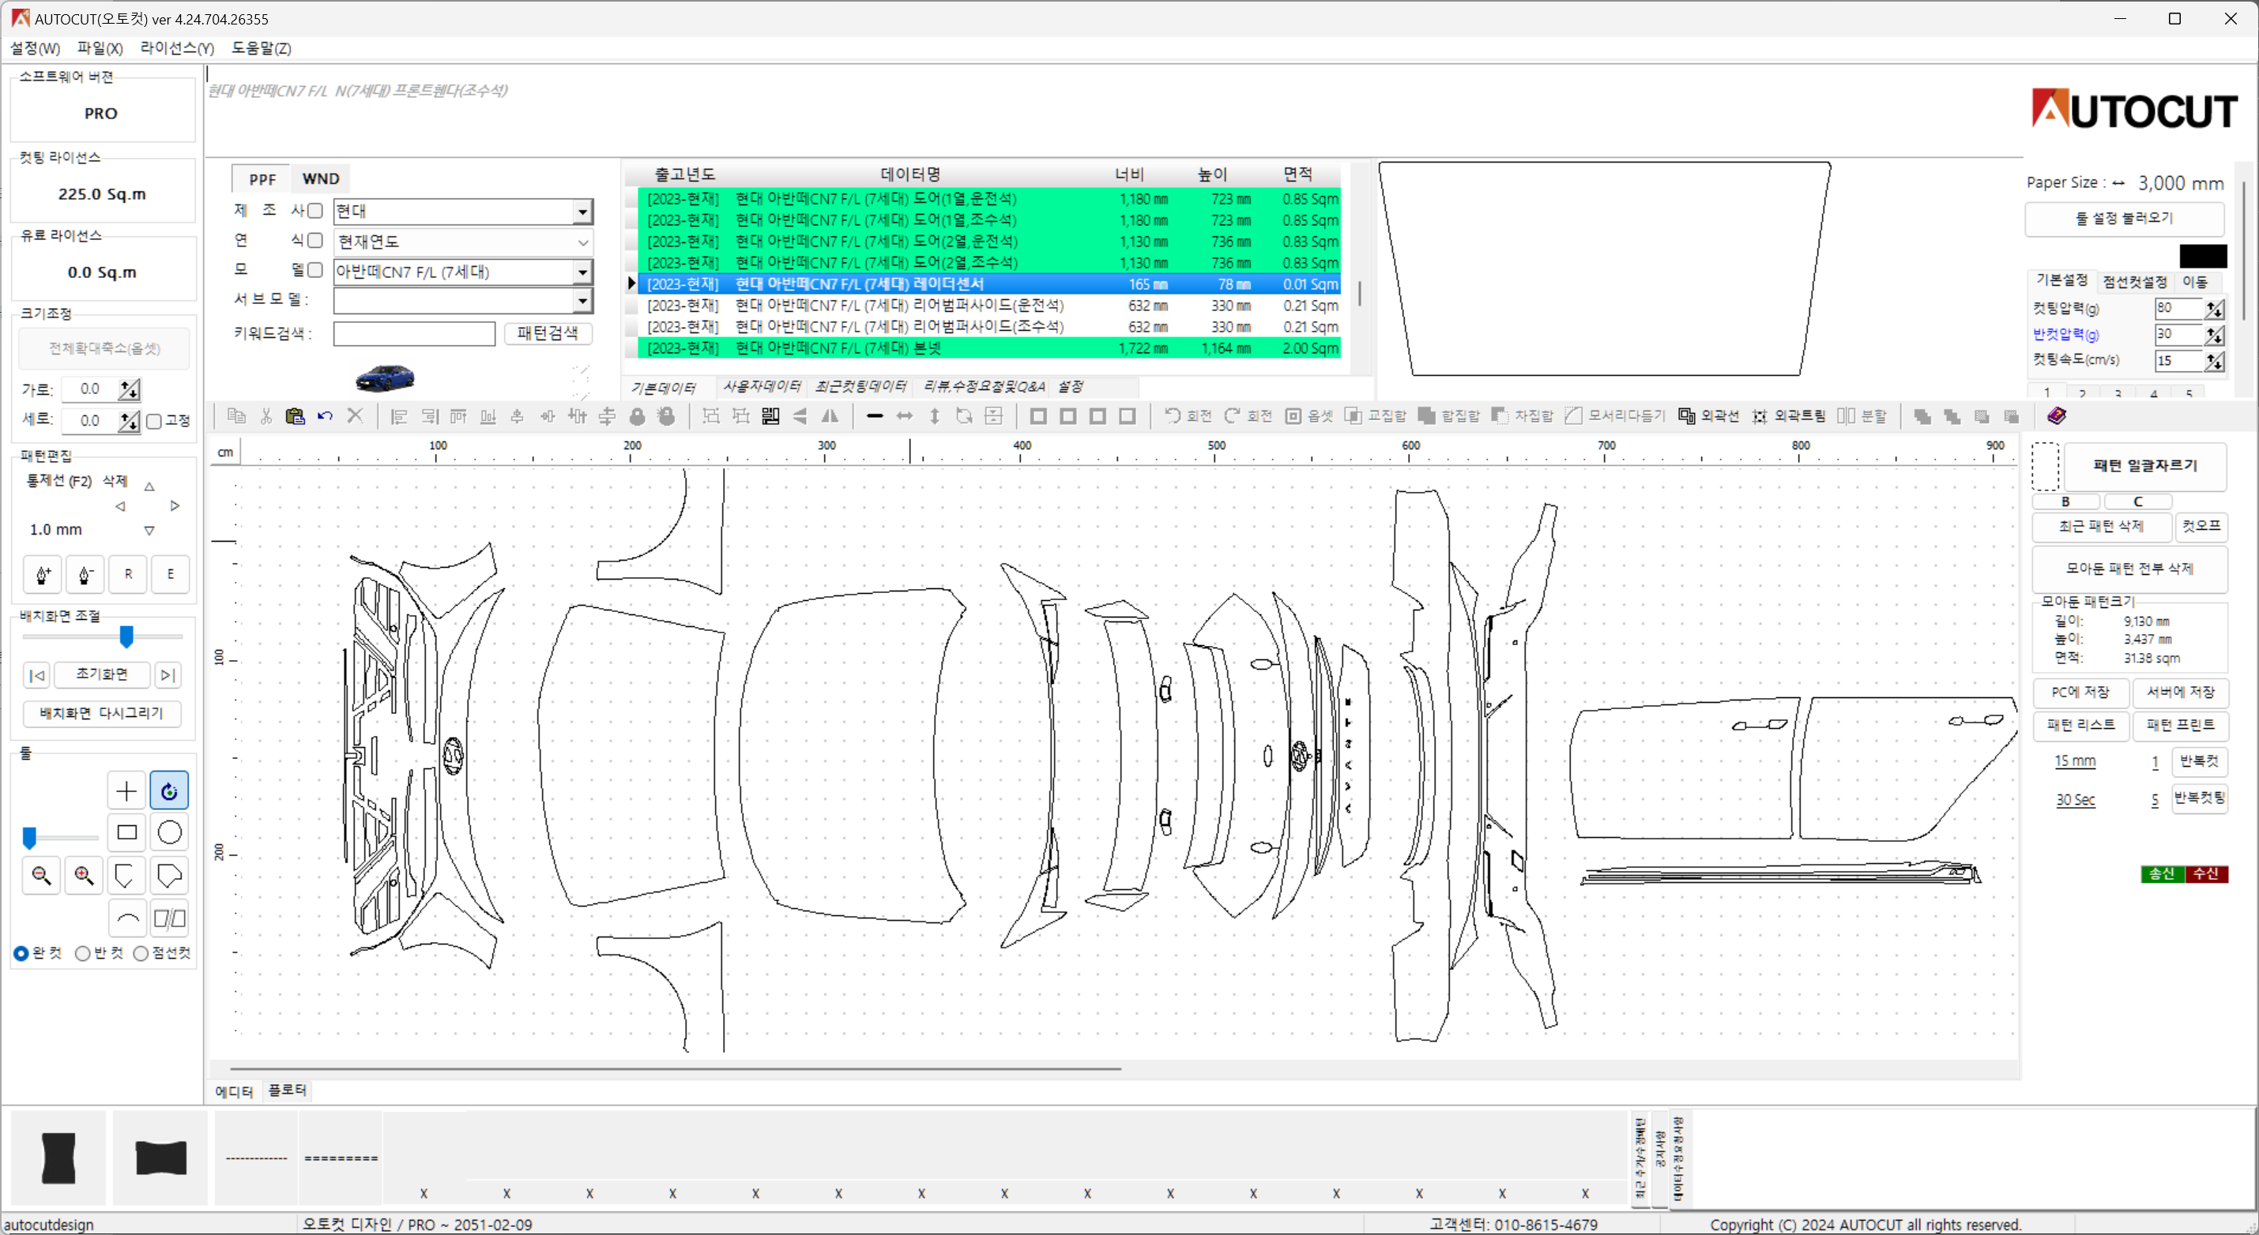Enable the 고정 size lock checkbox
Screen dimensions: 2259x1235
tap(154, 422)
